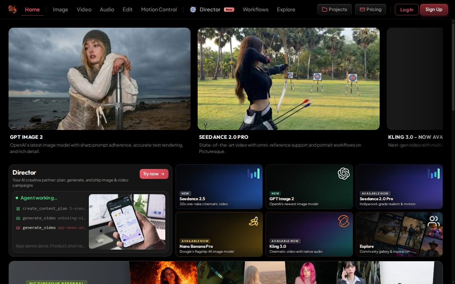Click the bar-chart logo on Seedance 2.0 Pro card

434,174
